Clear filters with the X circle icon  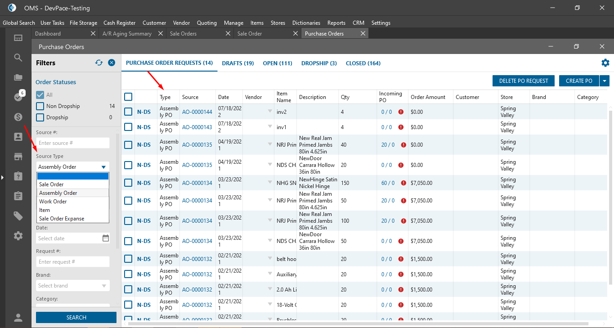(x=112, y=63)
